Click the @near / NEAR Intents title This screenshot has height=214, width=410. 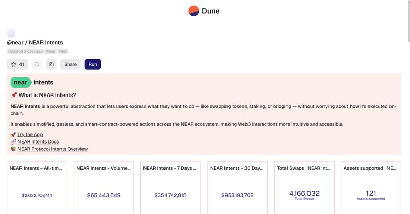(35, 43)
